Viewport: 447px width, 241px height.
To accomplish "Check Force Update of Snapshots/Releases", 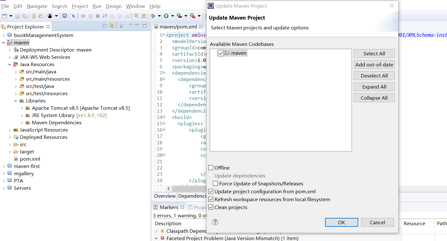I will (x=215, y=183).
